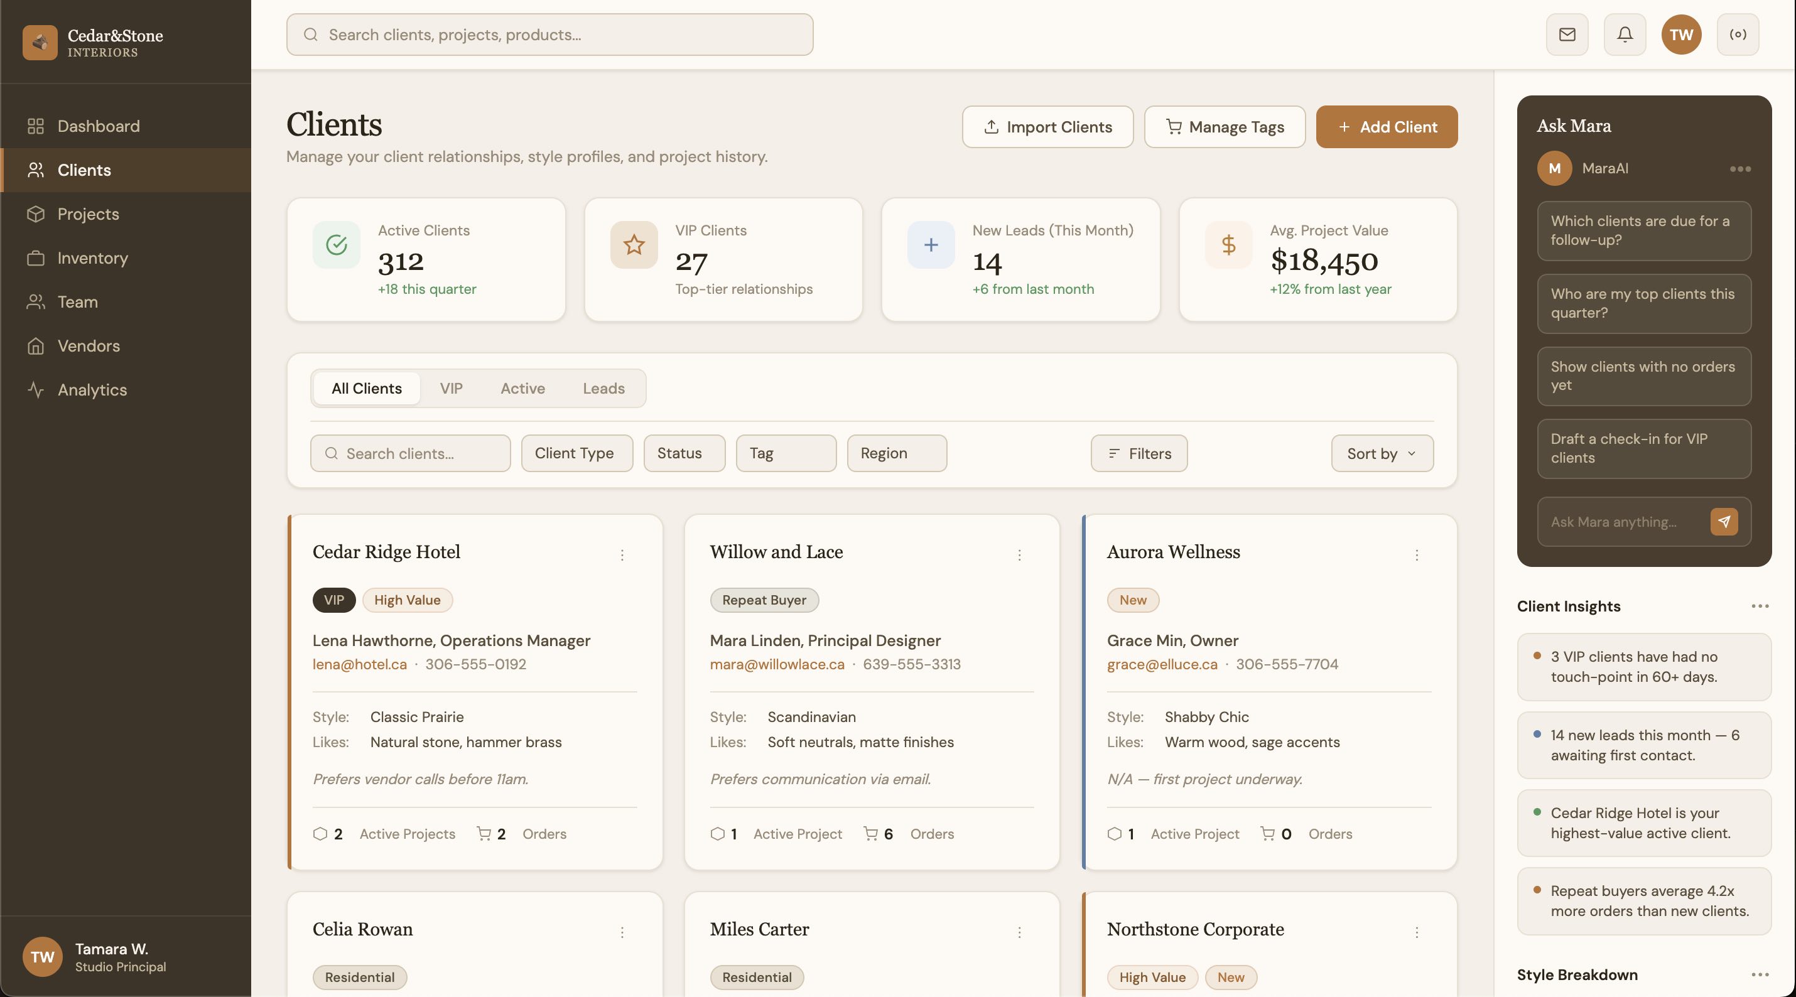Image resolution: width=1796 pixels, height=997 pixels.
Task: Open the Tag filter dropdown
Action: click(x=786, y=453)
